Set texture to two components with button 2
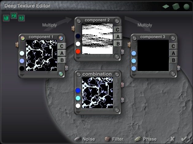This screenshot has width=193, height=144. [x=14, y=16]
